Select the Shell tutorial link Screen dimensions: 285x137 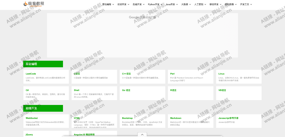click(x=77, y=90)
